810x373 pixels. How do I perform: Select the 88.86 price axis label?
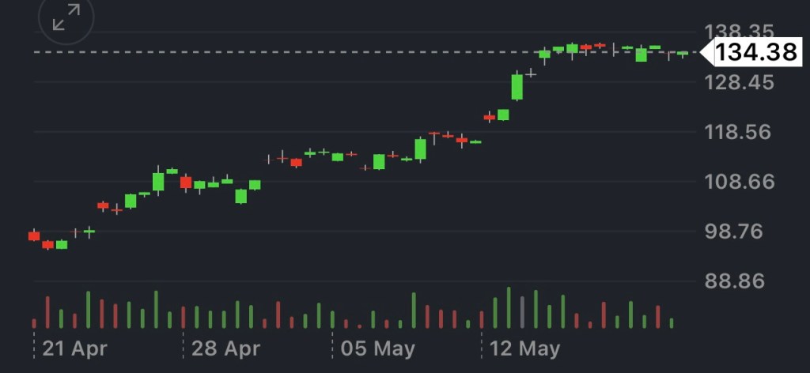click(739, 281)
